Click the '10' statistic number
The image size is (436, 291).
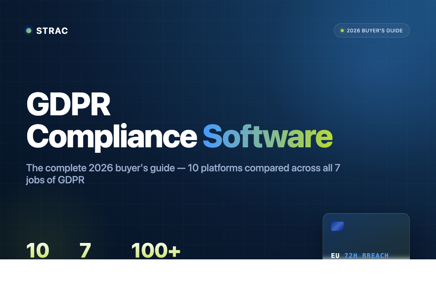click(37, 250)
